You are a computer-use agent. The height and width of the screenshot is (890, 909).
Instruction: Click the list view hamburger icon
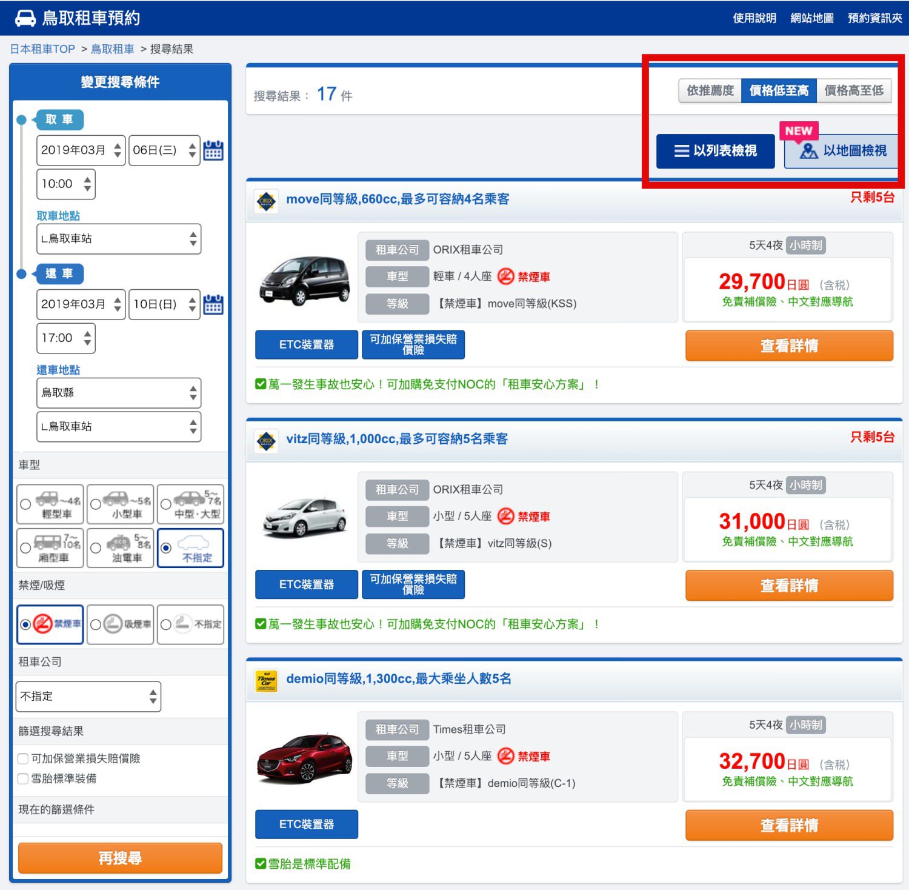[681, 151]
